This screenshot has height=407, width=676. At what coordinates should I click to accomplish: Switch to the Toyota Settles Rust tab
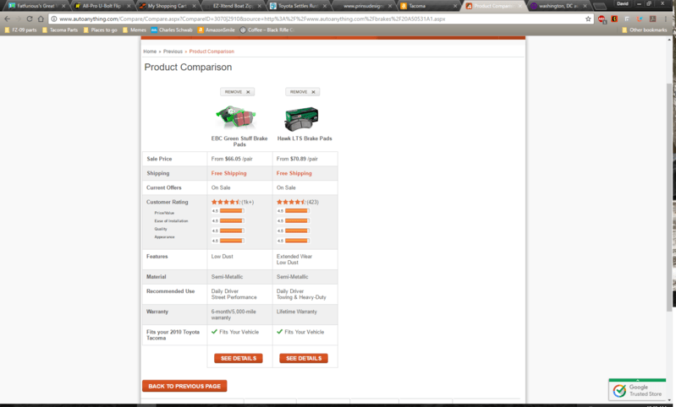tap(298, 6)
